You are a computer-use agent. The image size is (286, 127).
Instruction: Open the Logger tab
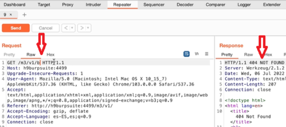point(244,5)
